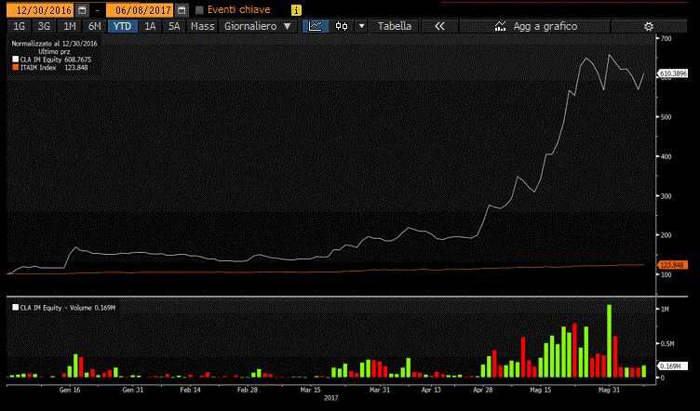
Task: Select the YTD time range tab
Action: 122,26
